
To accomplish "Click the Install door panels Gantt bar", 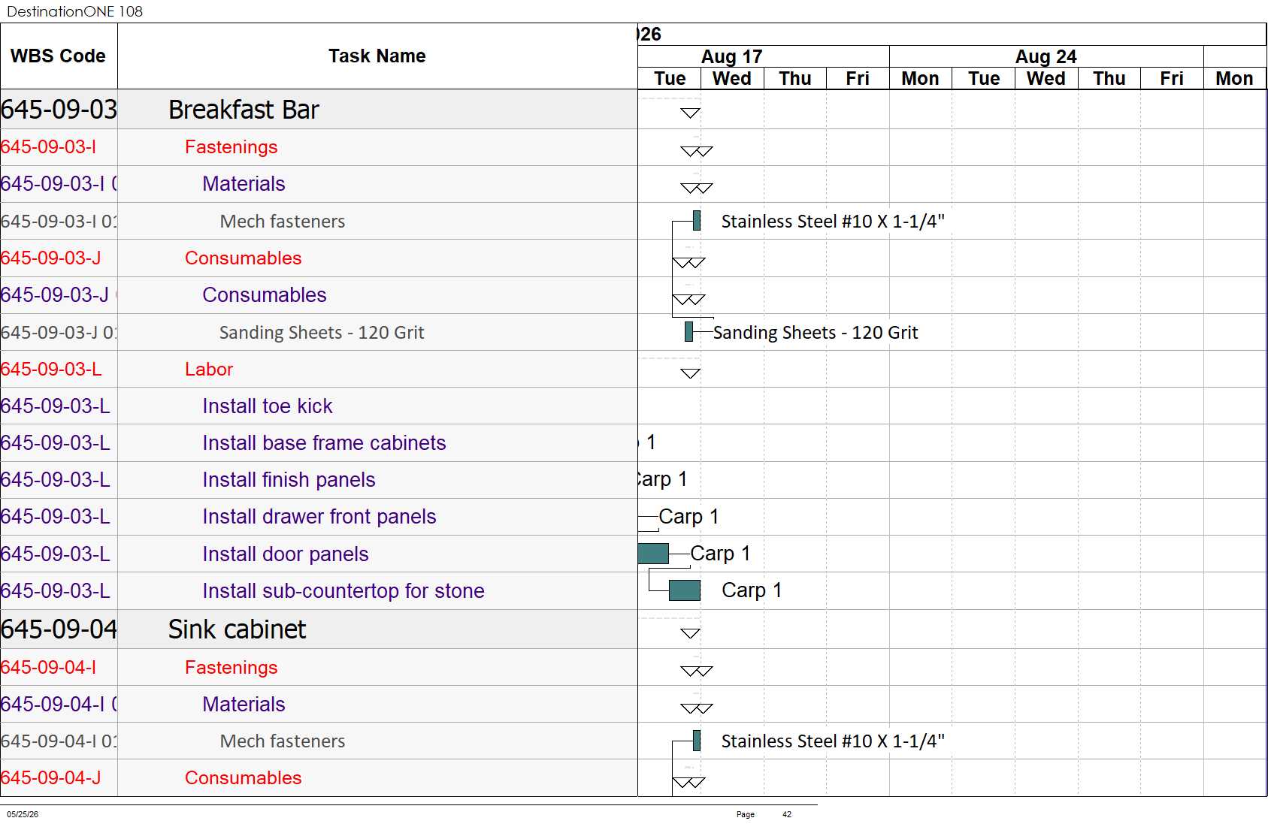I will 653,554.
